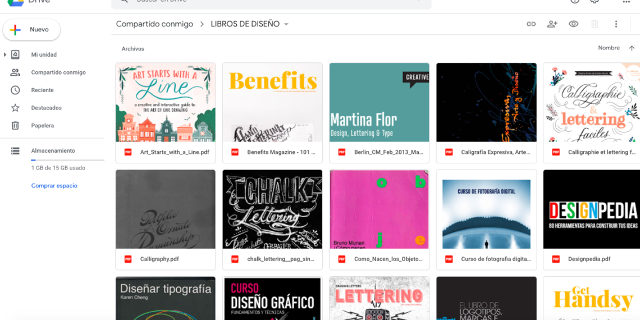Click the Calligraphie et lettering file name
Image resolution: width=640 pixels, height=320 pixels.
point(602,152)
